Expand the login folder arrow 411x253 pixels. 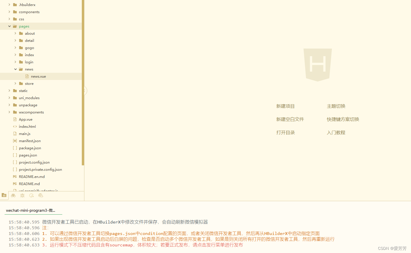click(x=15, y=62)
